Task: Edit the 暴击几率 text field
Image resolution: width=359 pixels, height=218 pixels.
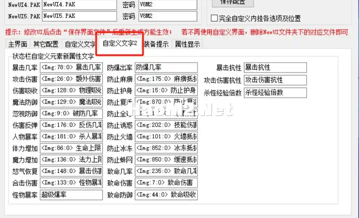Action: (x=71, y=67)
